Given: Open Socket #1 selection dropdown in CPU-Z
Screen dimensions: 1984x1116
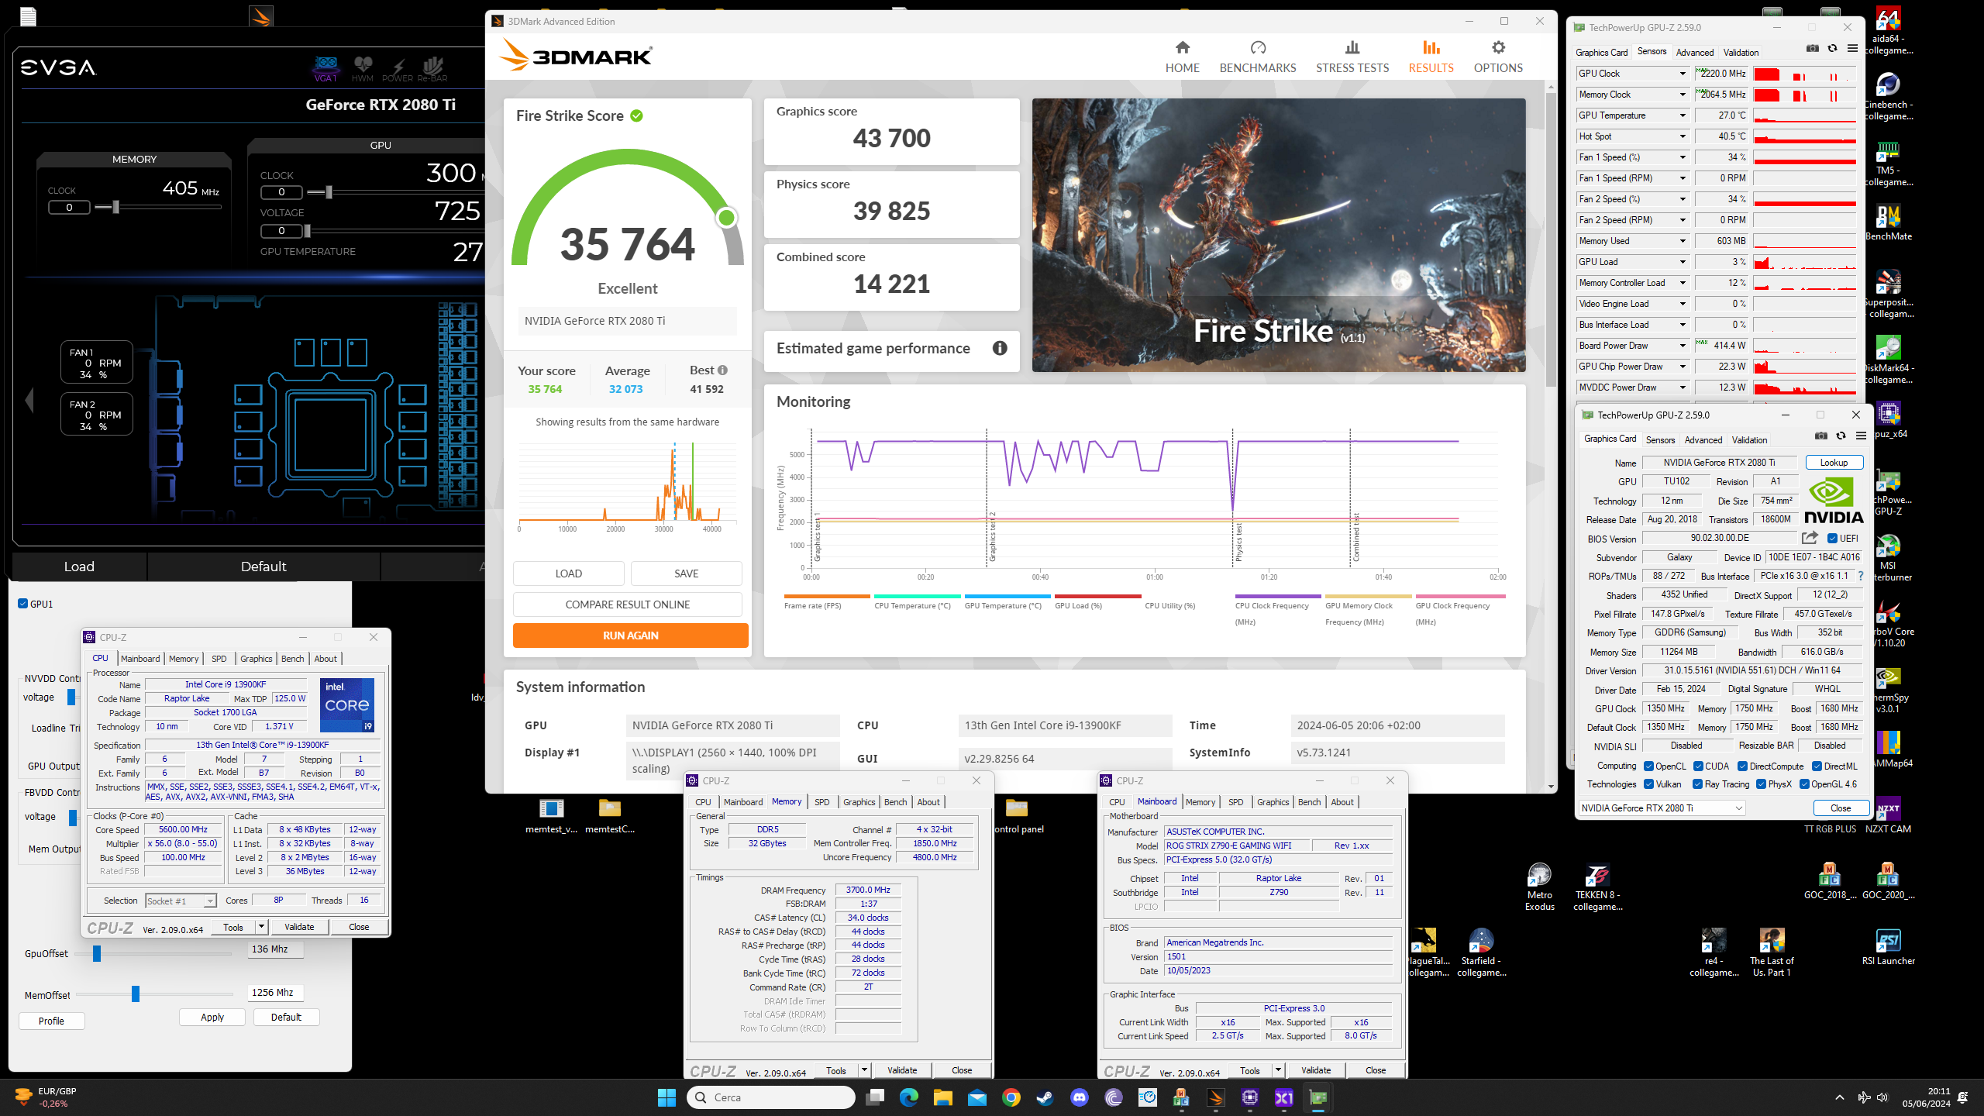Looking at the screenshot, I should pyautogui.click(x=181, y=901).
